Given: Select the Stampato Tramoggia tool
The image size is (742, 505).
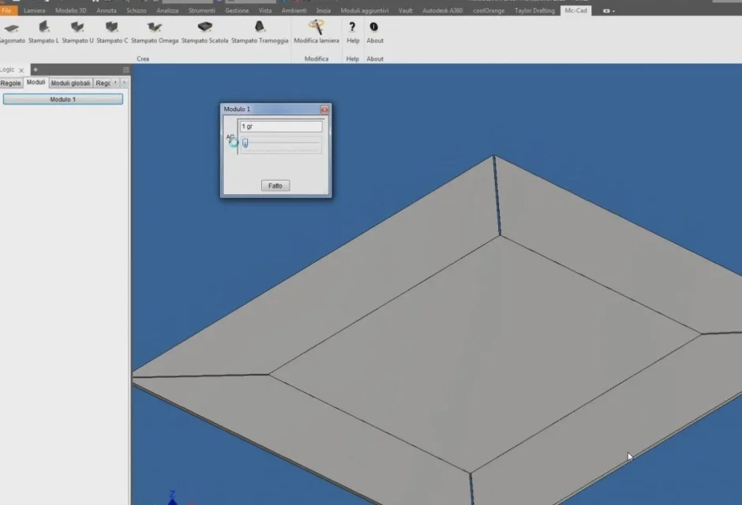Looking at the screenshot, I should coord(260,32).
